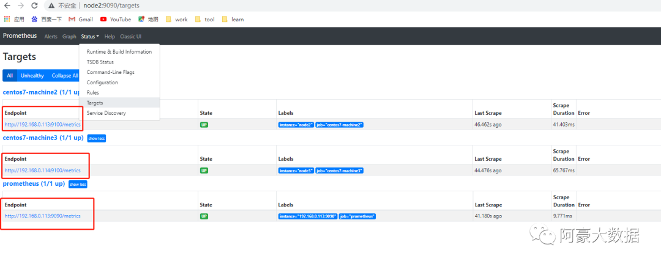The width and height of the screenshot is (661, 264).
Task: Open the Graph page
Action: coord(69,37)
